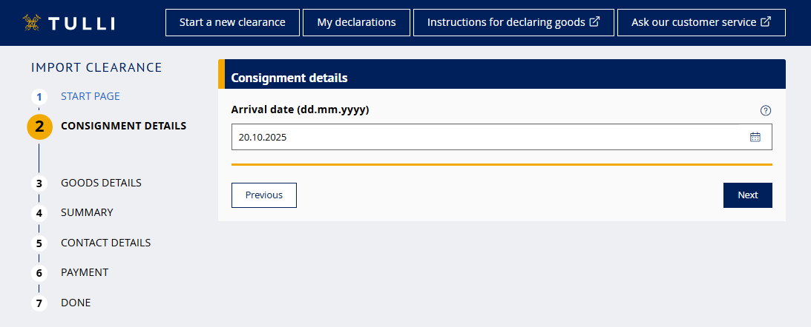Select the Payment step label
This screenshot has height=327, width=811.
pyautogui.click(x=85, y=272)
